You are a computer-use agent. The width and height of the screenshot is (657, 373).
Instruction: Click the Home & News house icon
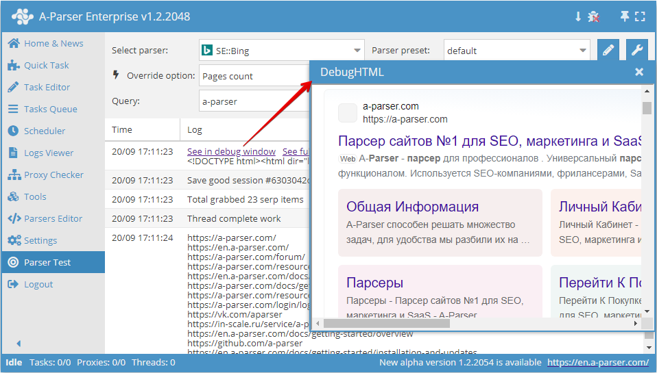[x=14, y=43]
